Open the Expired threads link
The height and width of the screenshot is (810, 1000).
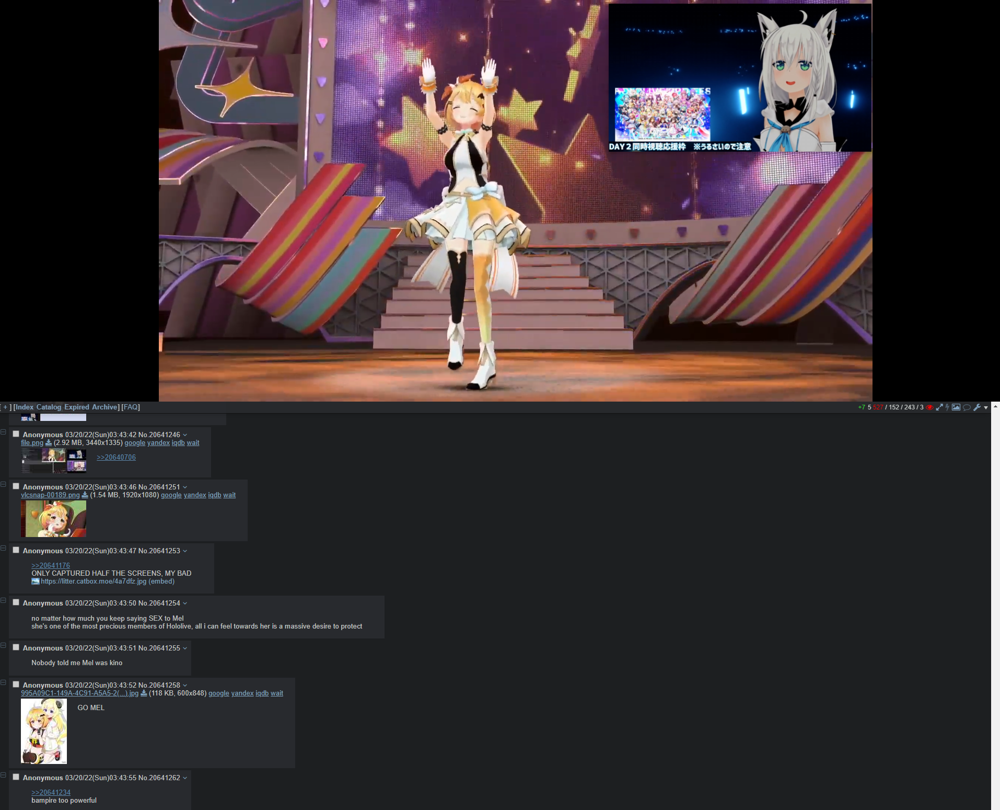coord(77,407)
